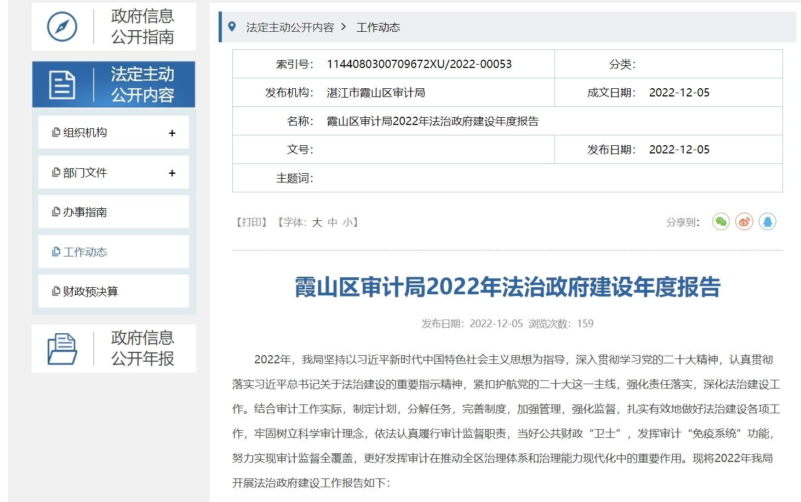Click 发布日期 table value 2022-12-05
The image size is (801, 502).
point(679,150)
